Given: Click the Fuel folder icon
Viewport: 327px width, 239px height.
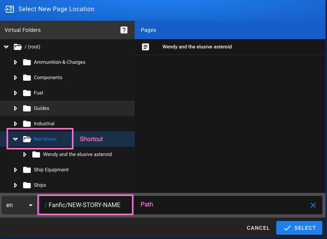Looking at the screenshot, I should 27,93.
